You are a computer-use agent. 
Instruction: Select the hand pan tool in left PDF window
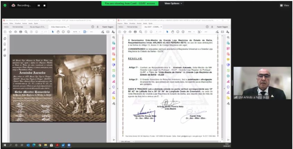(x=58, y=32)
